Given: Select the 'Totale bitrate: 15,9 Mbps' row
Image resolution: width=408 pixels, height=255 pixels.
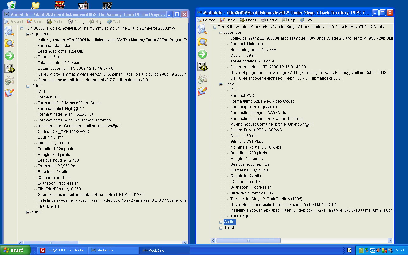Looking at the screenshot, I should [x=59, y=63].
